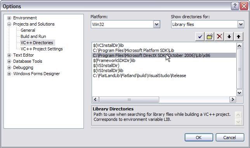
Task: Click the checkmark Check Entries icon
Action: [200, 37]
